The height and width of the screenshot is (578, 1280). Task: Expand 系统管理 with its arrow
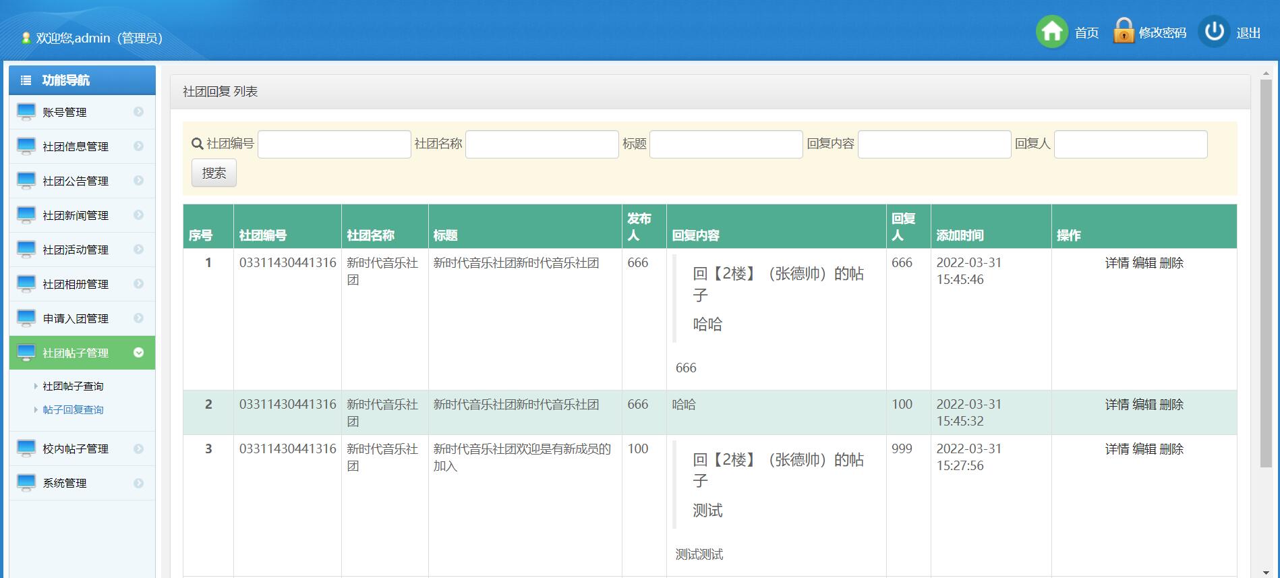(138, 483)
